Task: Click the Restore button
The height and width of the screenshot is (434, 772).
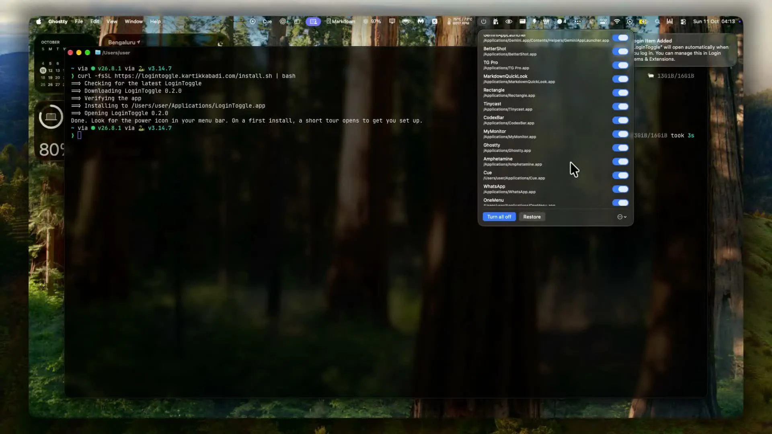Action: tap(532, 217)
